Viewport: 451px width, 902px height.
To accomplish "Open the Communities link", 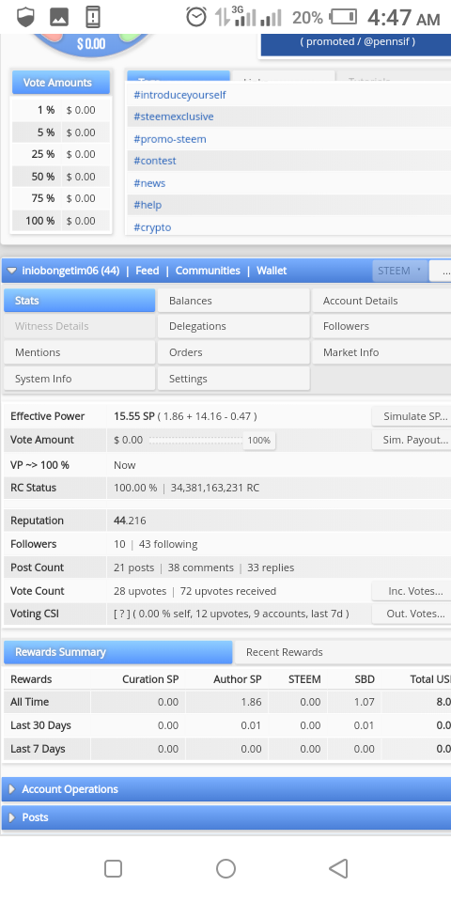I will [x=208, y=271].
